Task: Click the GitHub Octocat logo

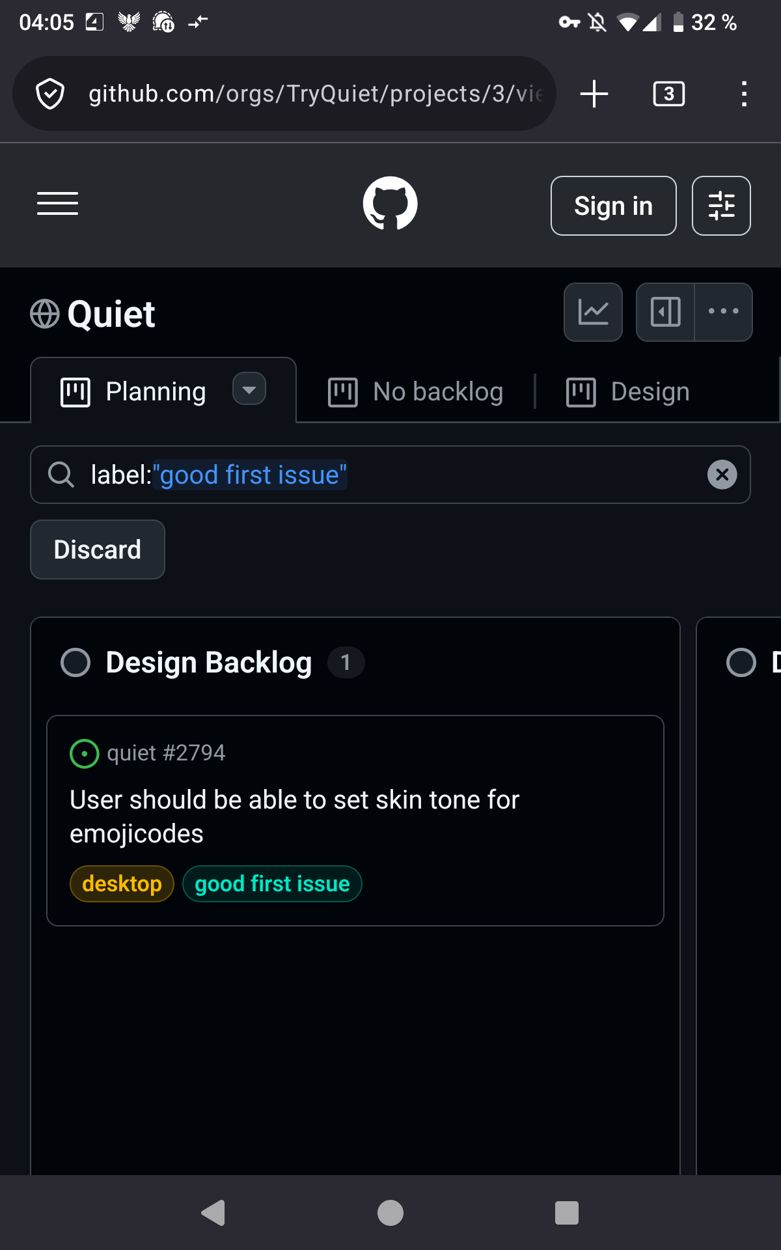Action: point(390,204)
